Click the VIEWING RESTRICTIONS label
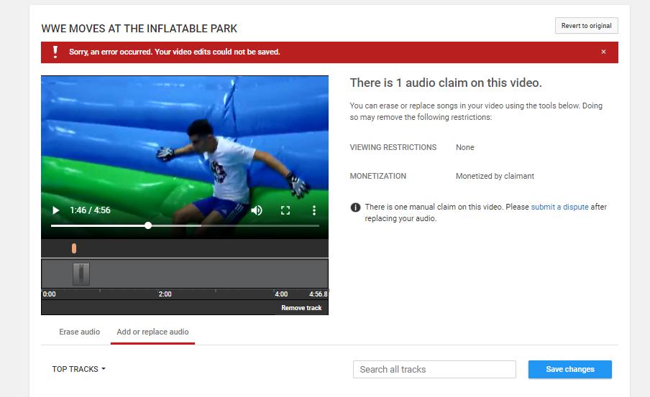Image resolution: width=650 pixels, height=397 pixels. pyautogui.click(x=393, y=147)
